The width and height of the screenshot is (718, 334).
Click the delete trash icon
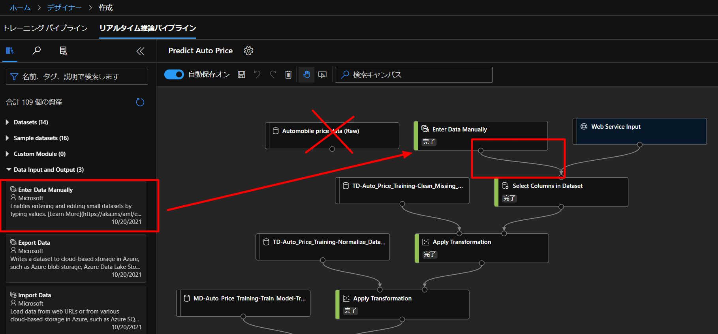[x=288, y=75]
